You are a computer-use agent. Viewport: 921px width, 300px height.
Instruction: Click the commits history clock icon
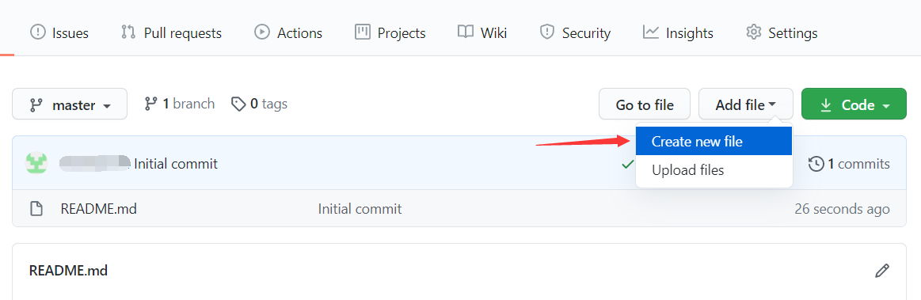pos(816,164)
